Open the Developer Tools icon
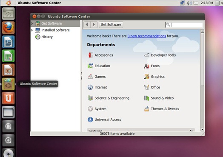Screen dimensions: 223x157 pos(147,55)
